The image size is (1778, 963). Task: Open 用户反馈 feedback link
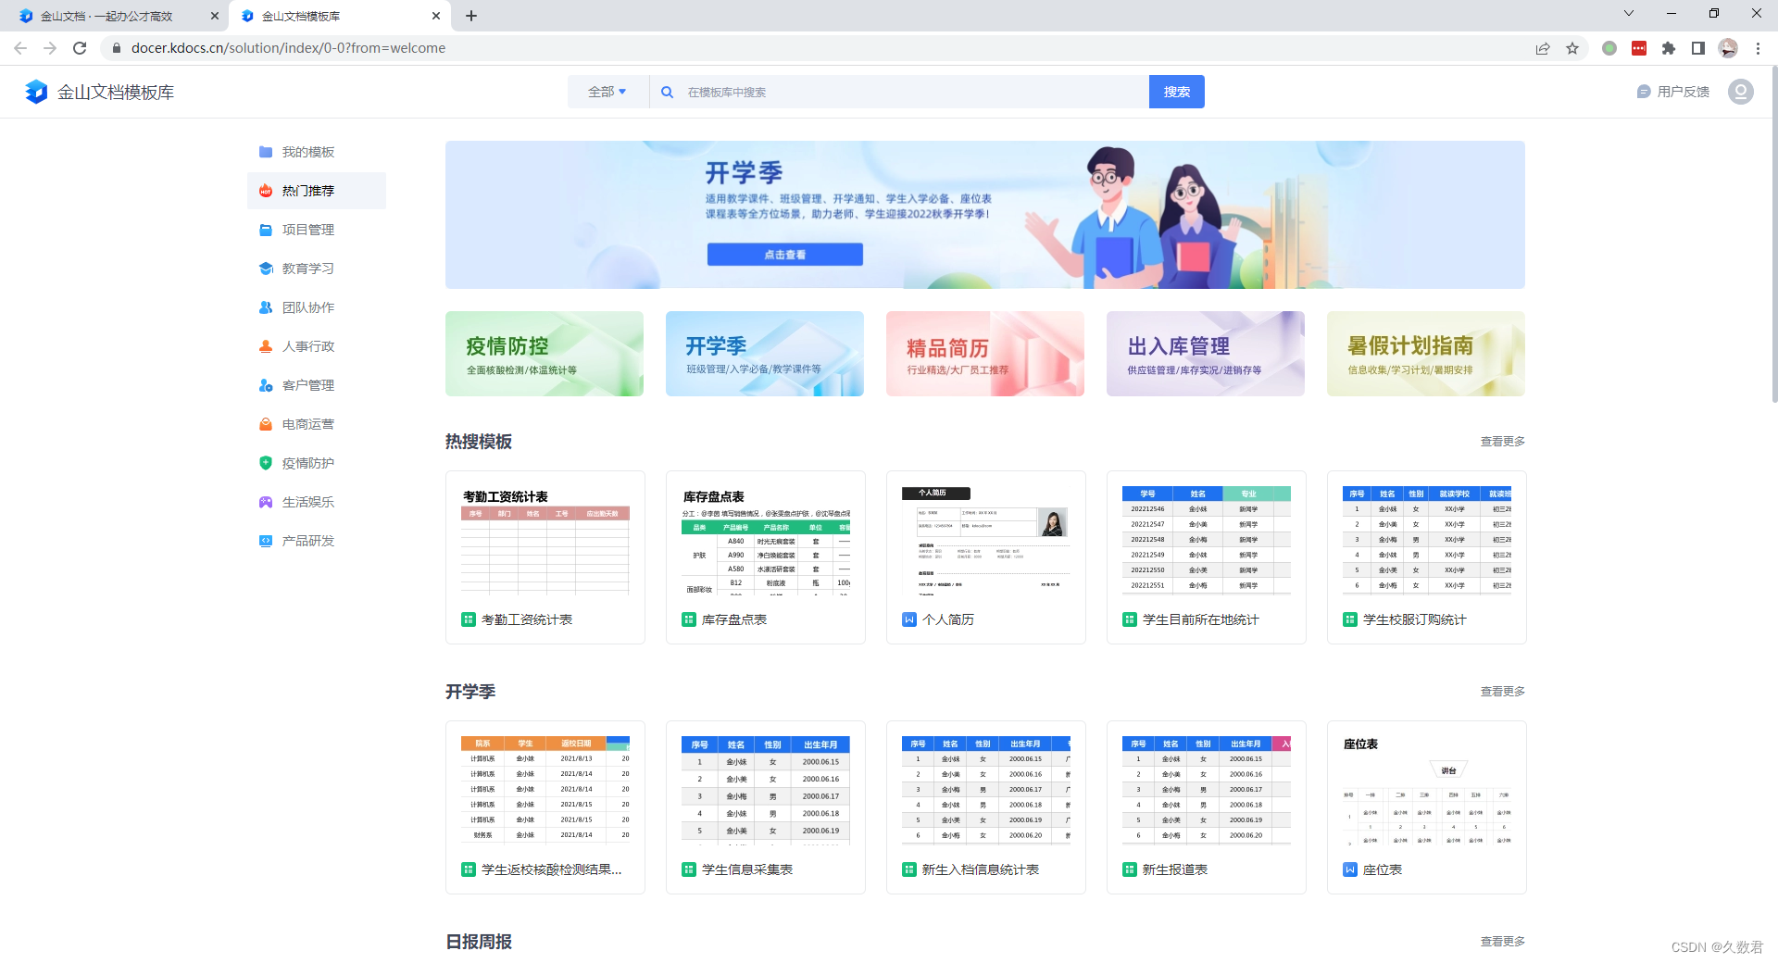(1673, 92)
